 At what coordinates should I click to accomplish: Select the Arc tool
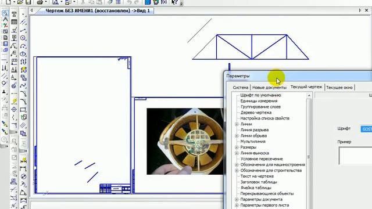[x=23, y=46]
